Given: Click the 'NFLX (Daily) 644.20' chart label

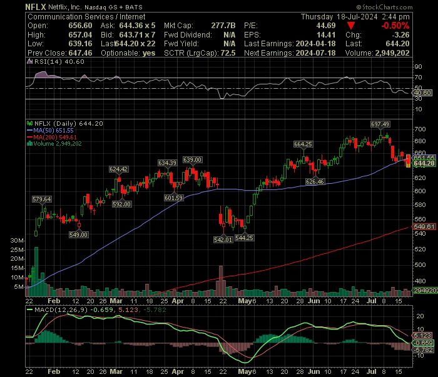Looking at the screenshot, I should tap(69, 123).
